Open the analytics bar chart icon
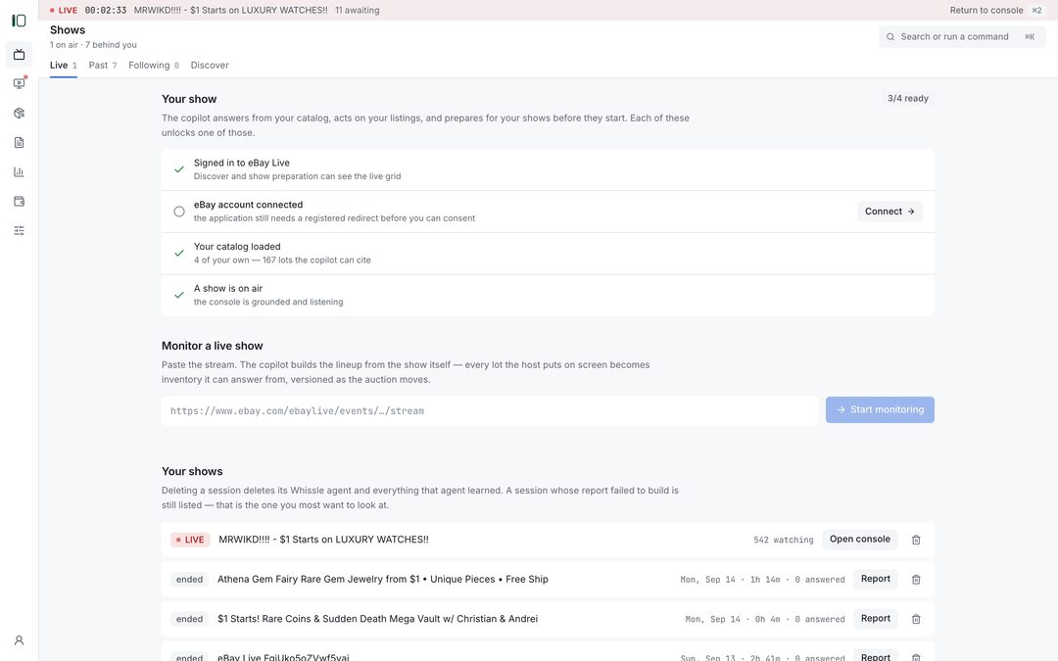The width and height of the screenshot is (1058, 661). [x=19, y=172]
